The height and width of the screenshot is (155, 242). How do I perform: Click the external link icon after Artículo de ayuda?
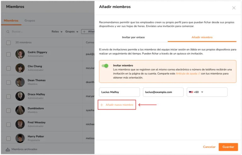pyautogui.click(x=199, y=74)
